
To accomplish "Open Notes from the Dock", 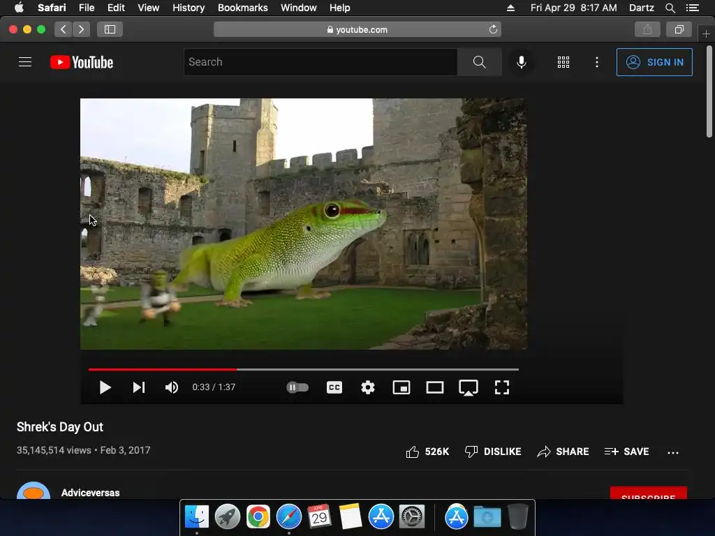I will tap(351, 517).
